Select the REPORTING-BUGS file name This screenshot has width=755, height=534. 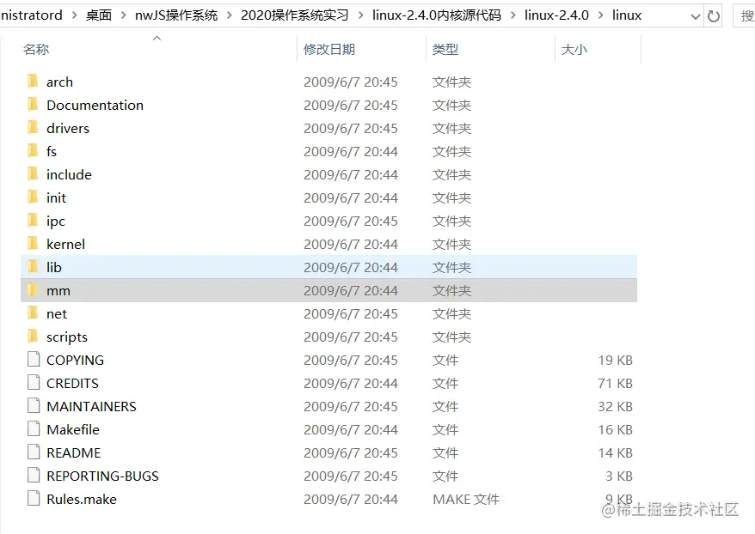(102, 476)
